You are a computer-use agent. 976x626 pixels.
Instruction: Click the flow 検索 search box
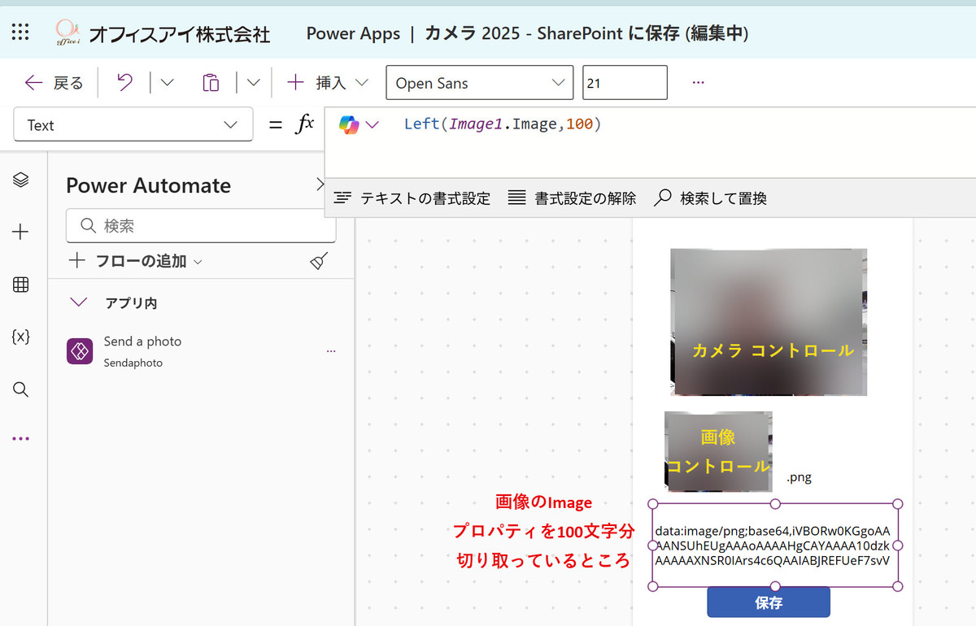click(201, 225)
